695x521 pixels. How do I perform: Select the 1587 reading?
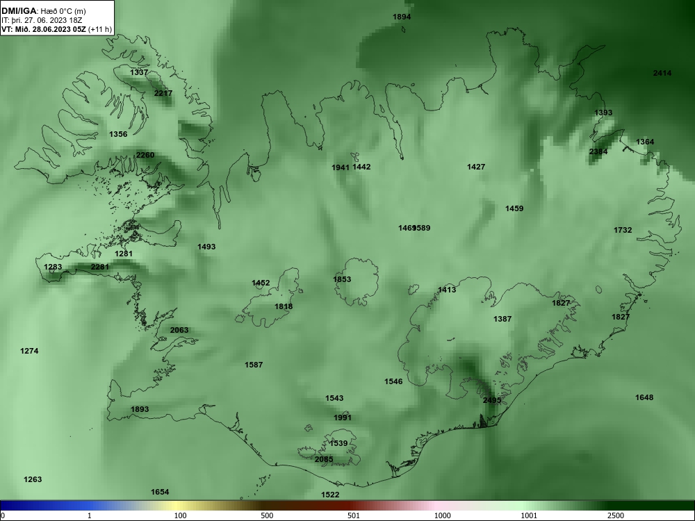pyautogui.click(x=254, y=365)
